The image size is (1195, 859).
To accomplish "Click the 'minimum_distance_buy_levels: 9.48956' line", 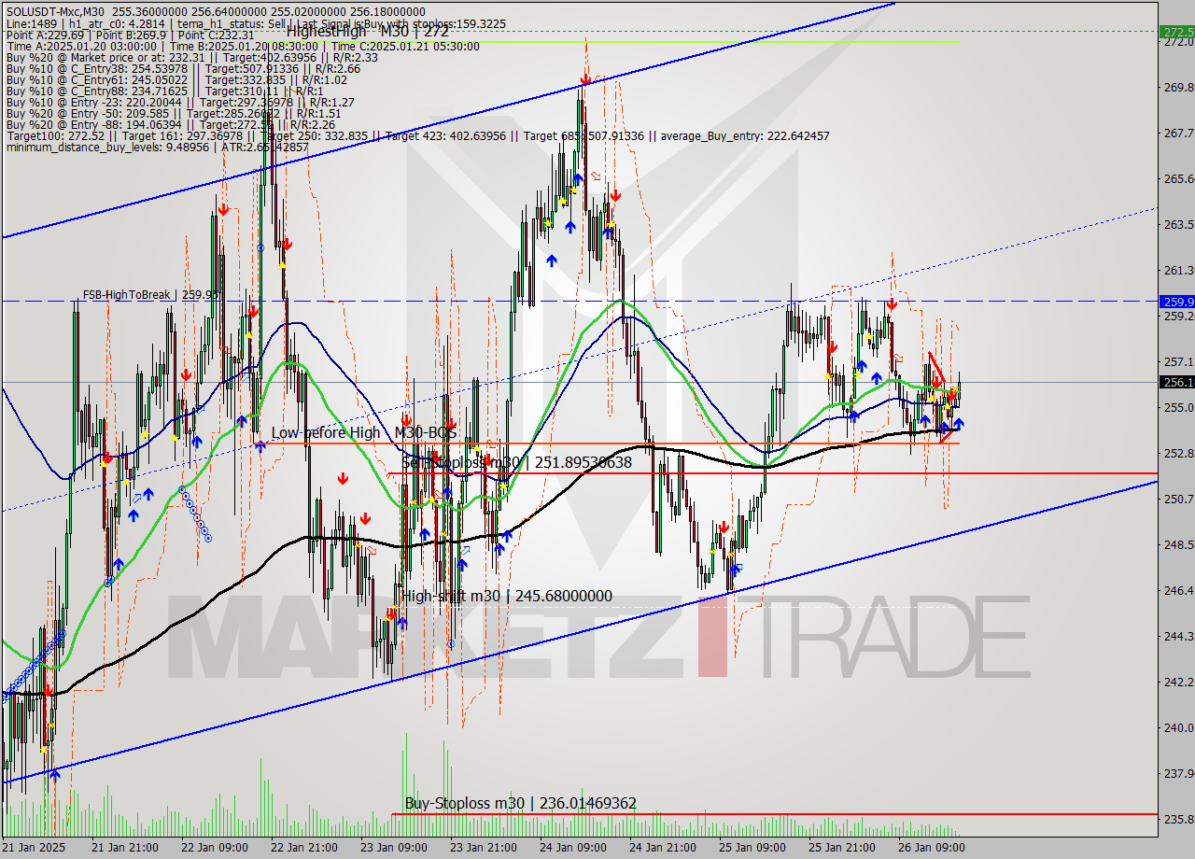I will tap(157, 147).
